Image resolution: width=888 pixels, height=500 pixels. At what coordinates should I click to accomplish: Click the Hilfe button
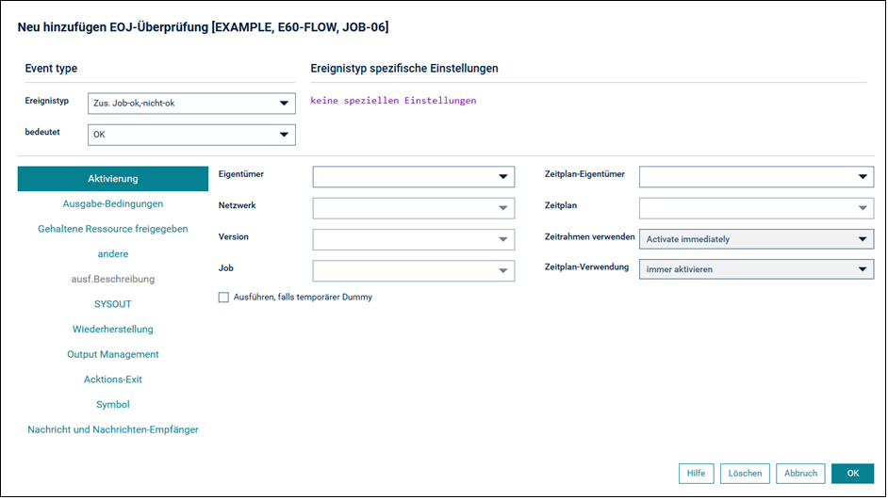pos(696,474)
